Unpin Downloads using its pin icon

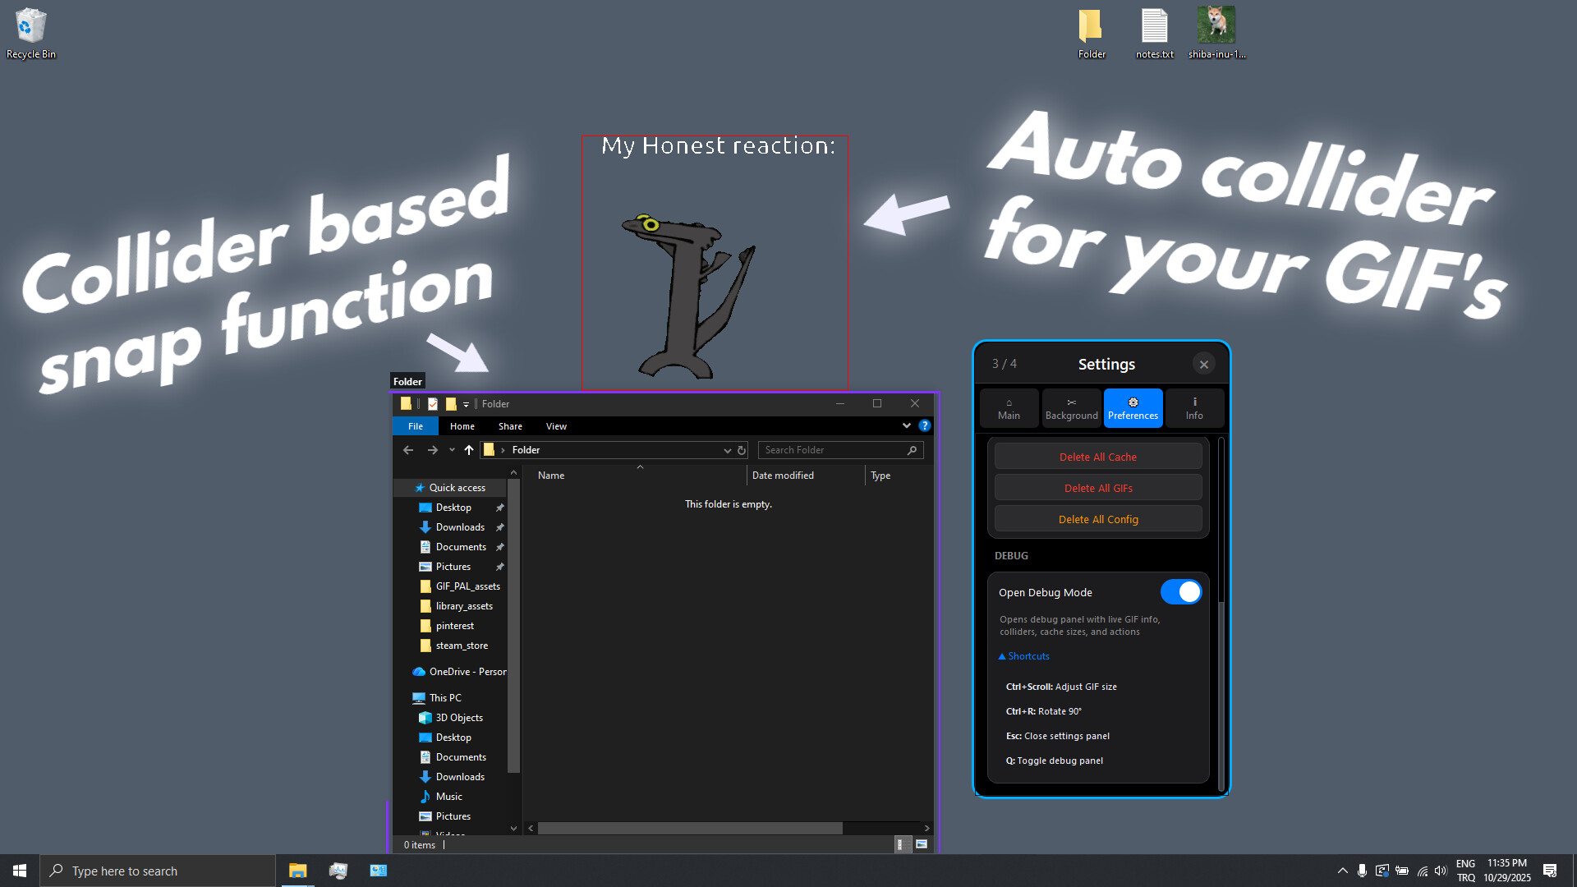point(499,526)
